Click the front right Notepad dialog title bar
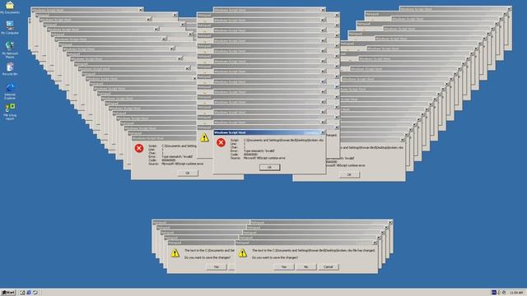This screenshot has height=296, width=527. pos(306,243)
